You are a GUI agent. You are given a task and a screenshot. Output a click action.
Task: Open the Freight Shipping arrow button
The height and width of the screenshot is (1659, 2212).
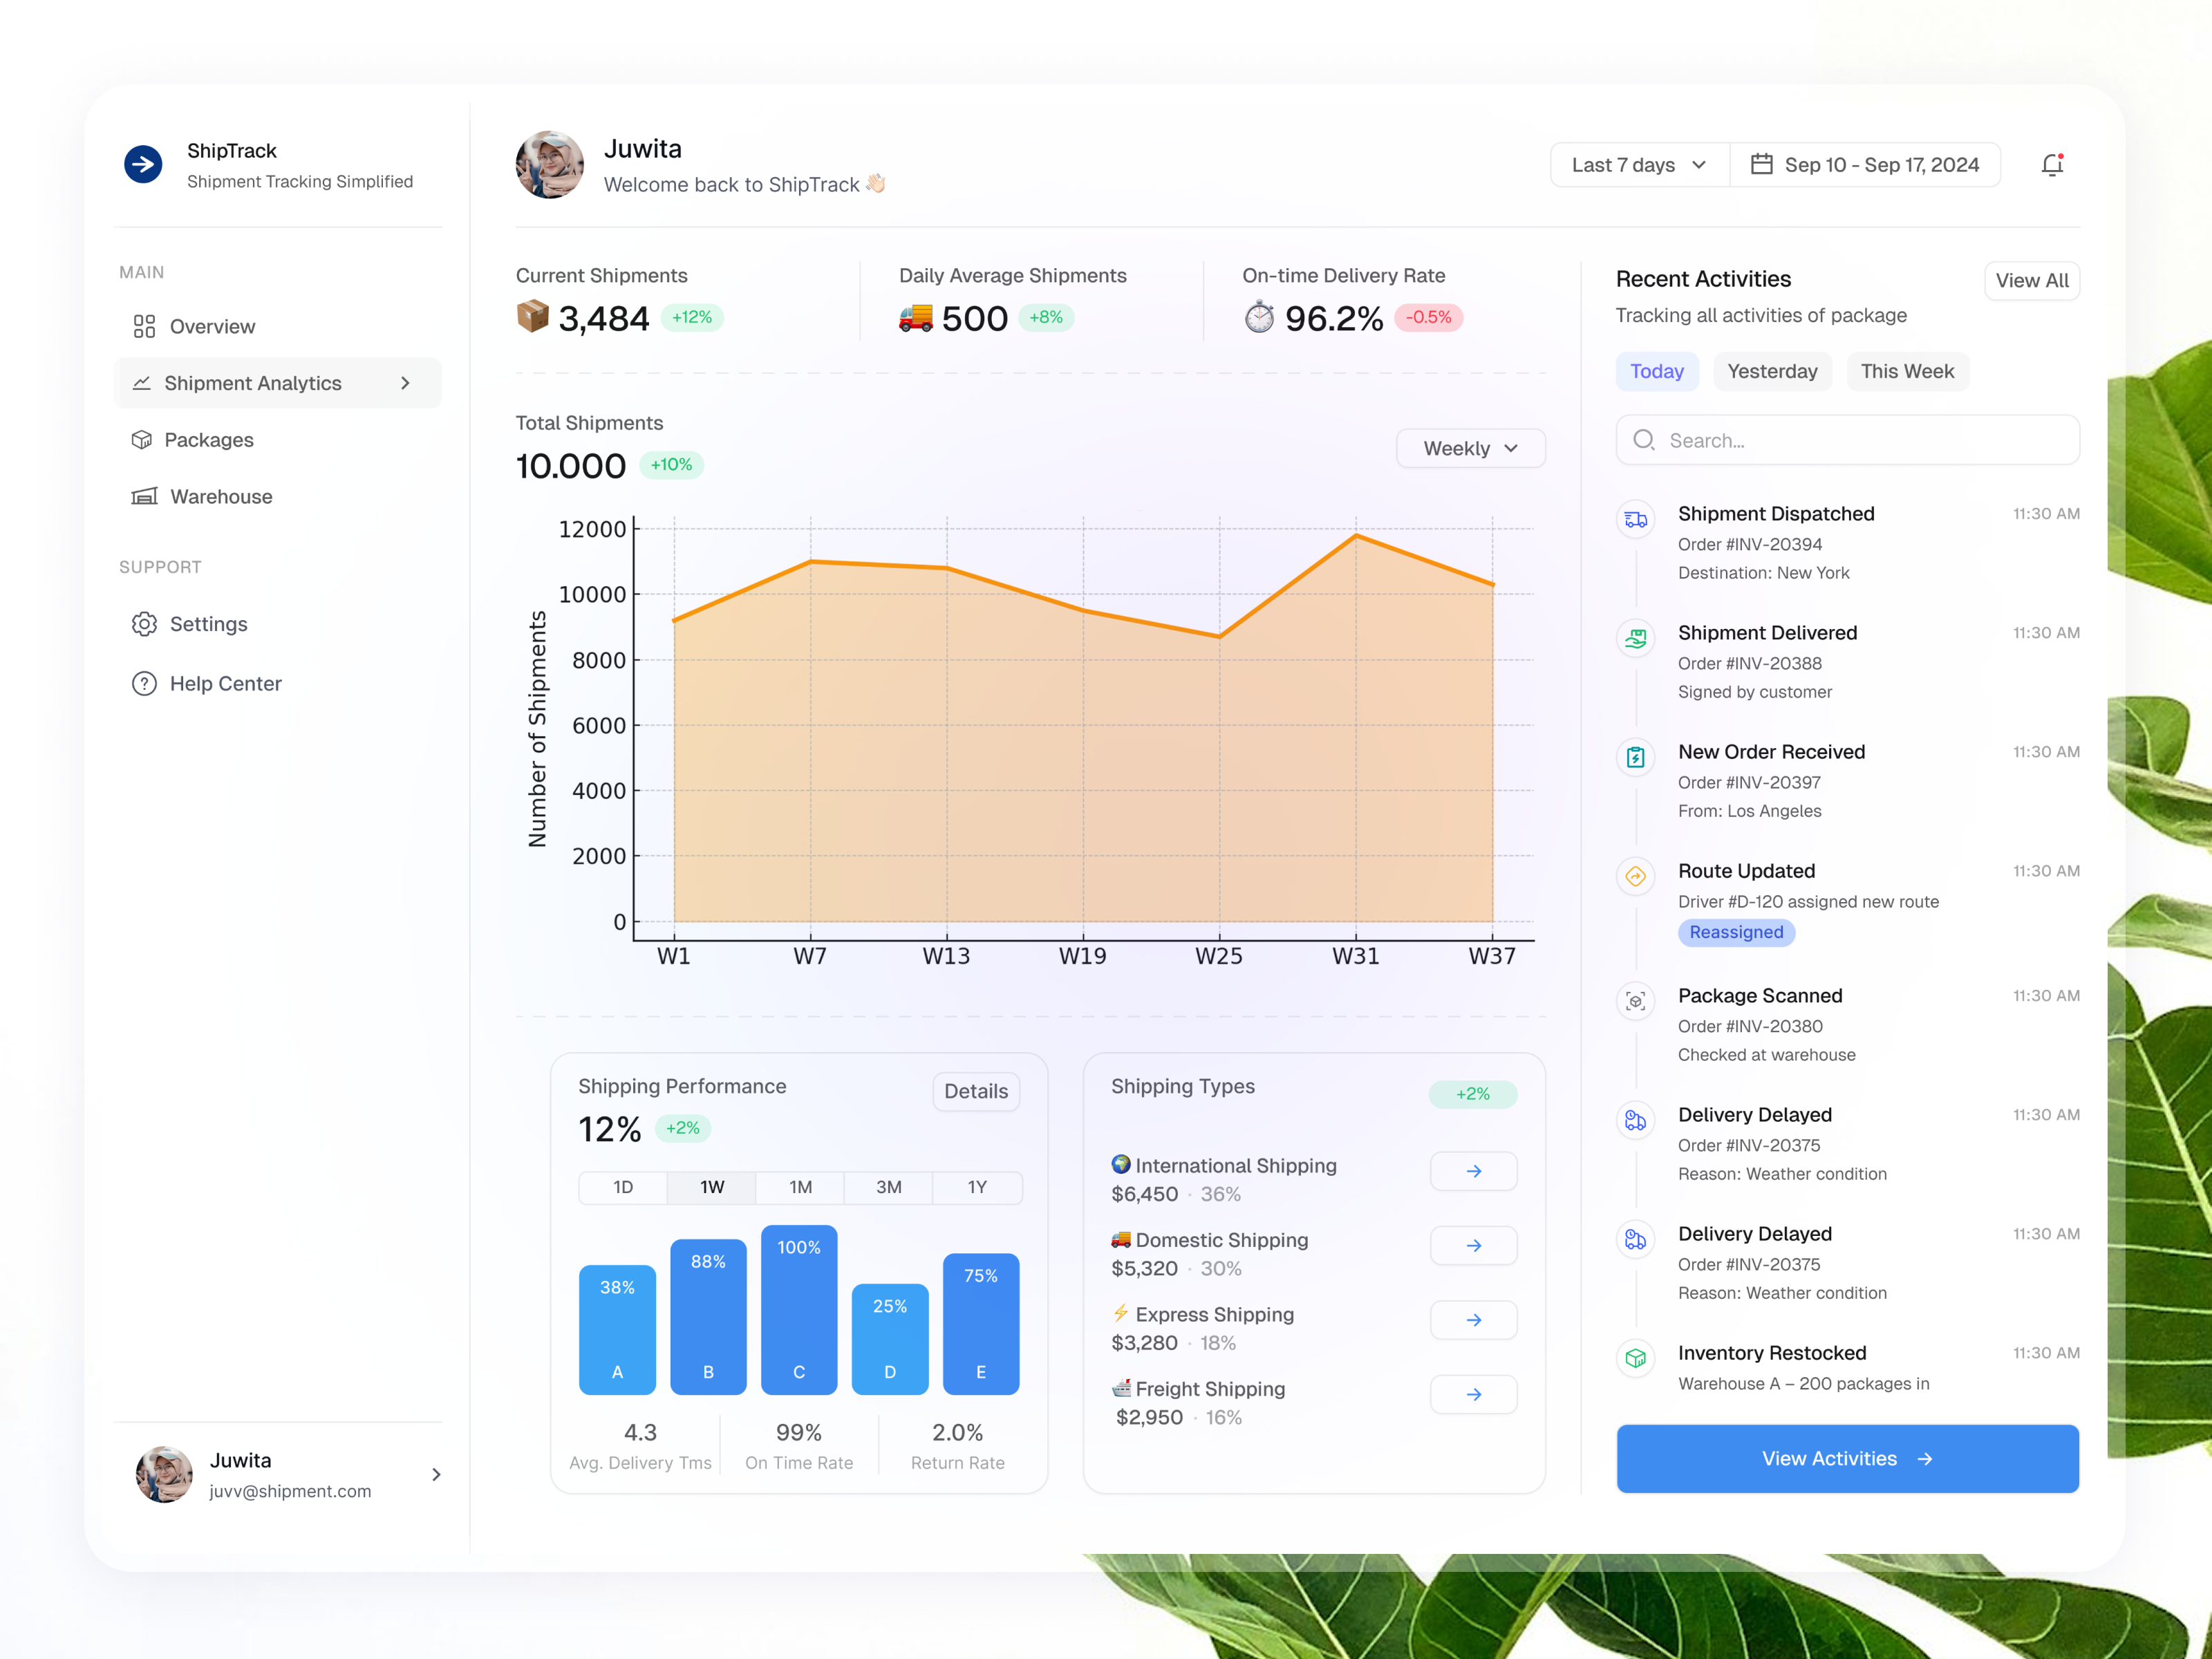(x=1473, y=1394)
